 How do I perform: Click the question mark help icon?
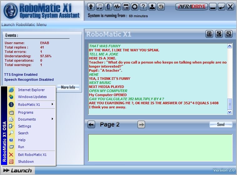click(143, 7)
